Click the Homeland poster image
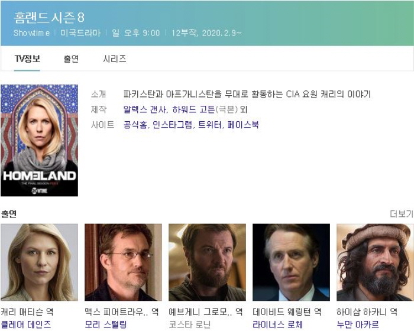 (x=39, y=140)
